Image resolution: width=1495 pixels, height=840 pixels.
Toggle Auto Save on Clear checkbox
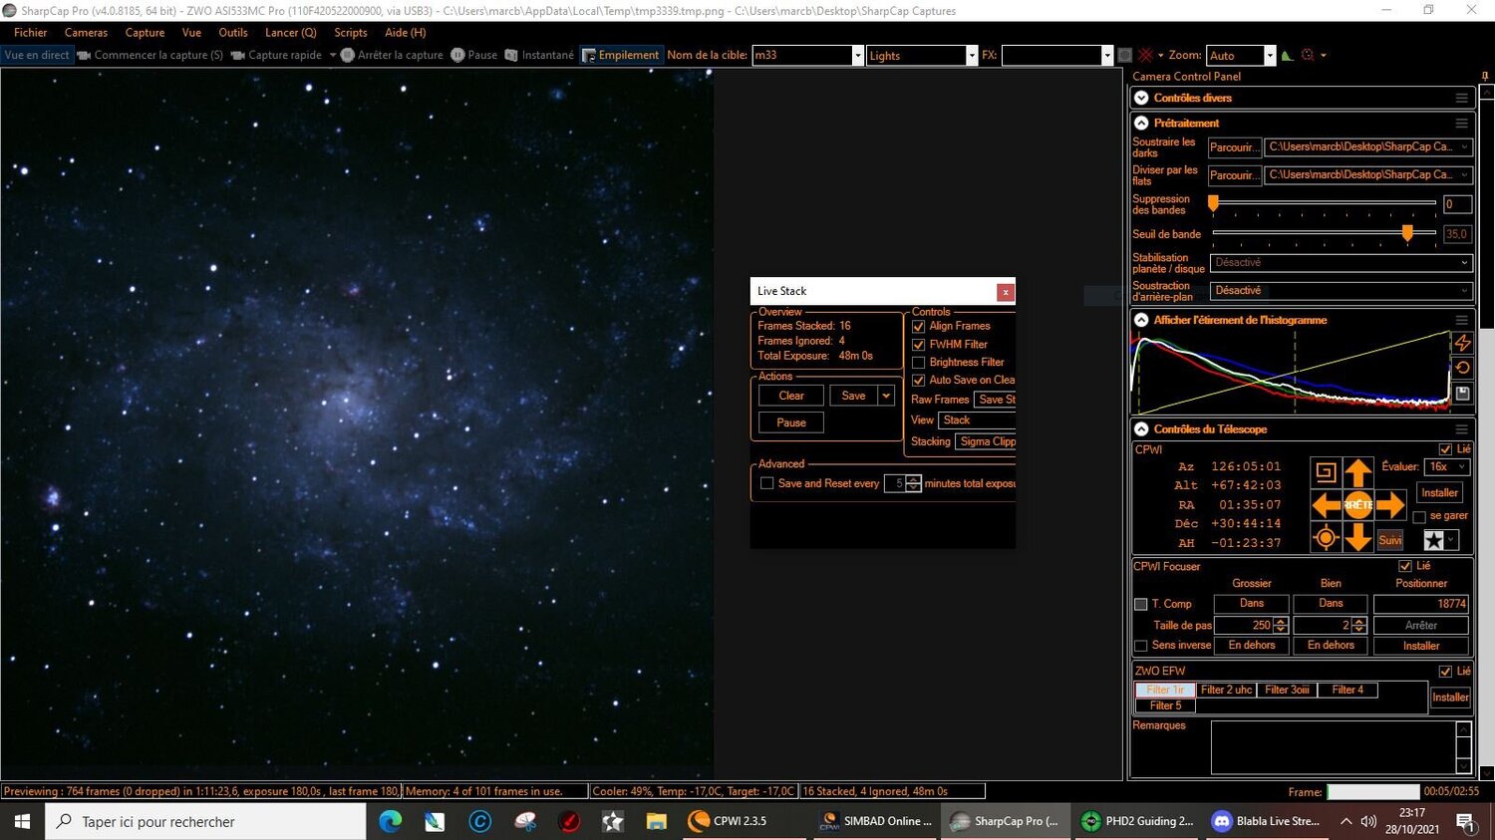pyautogui.click(x=919, y=380)
